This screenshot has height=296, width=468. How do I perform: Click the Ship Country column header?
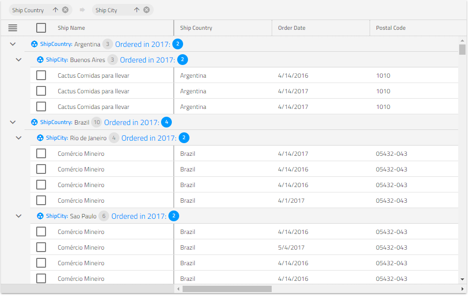pos(196,28)
